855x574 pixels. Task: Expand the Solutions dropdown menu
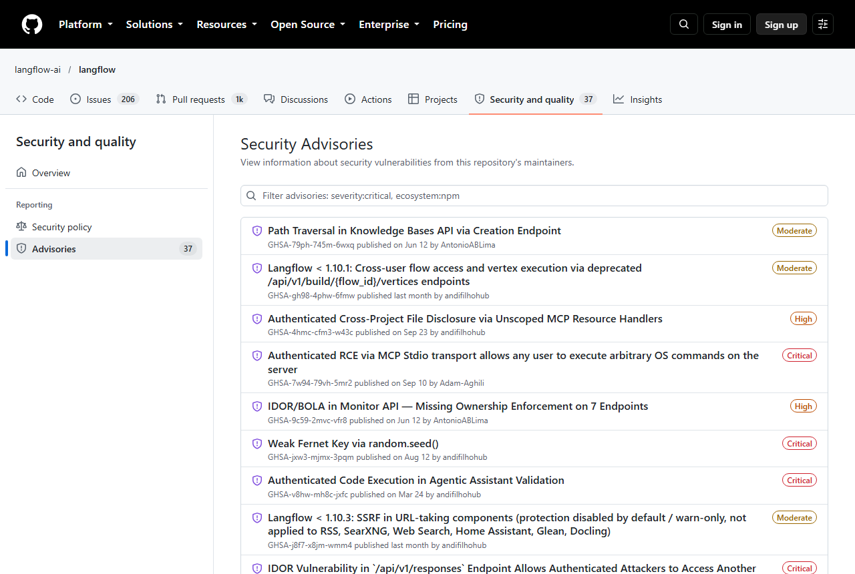coord(154,24)
